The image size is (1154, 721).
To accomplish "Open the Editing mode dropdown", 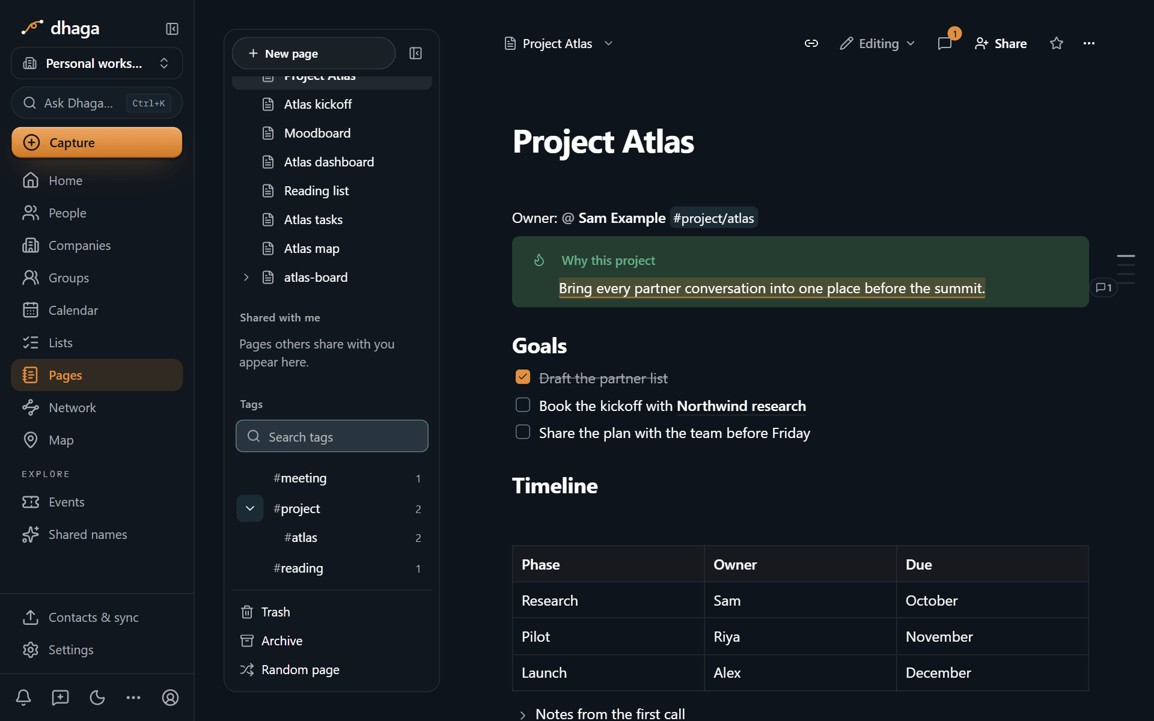I will click(878, 43).
